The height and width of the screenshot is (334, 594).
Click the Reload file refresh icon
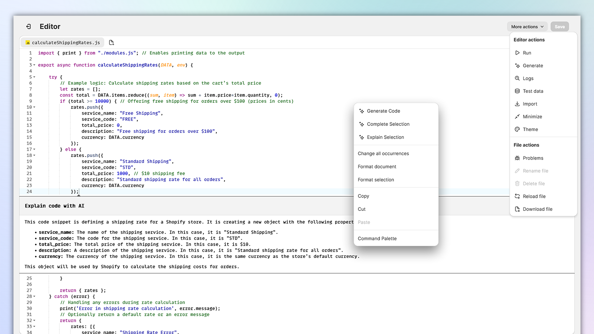point(517,196)
